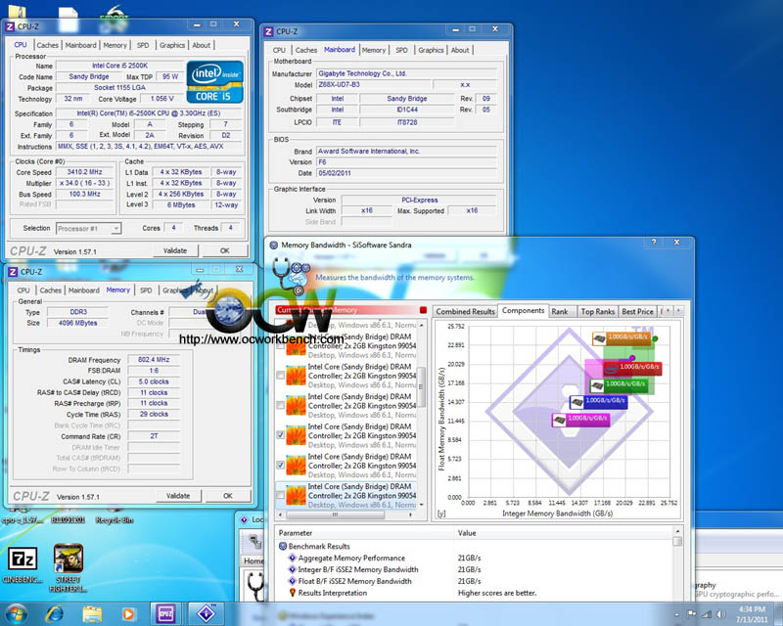Click the computer toolbar icon above the Home tab
Viewport: 783px width, 626px height.
[x=255, y=541]
